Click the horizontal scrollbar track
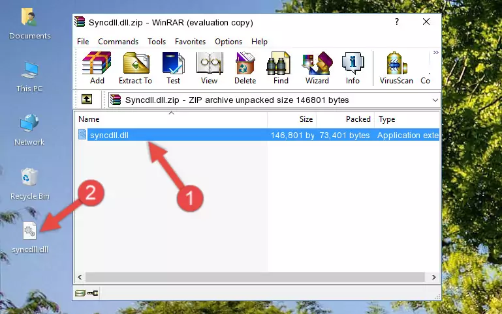 [255, 277]
